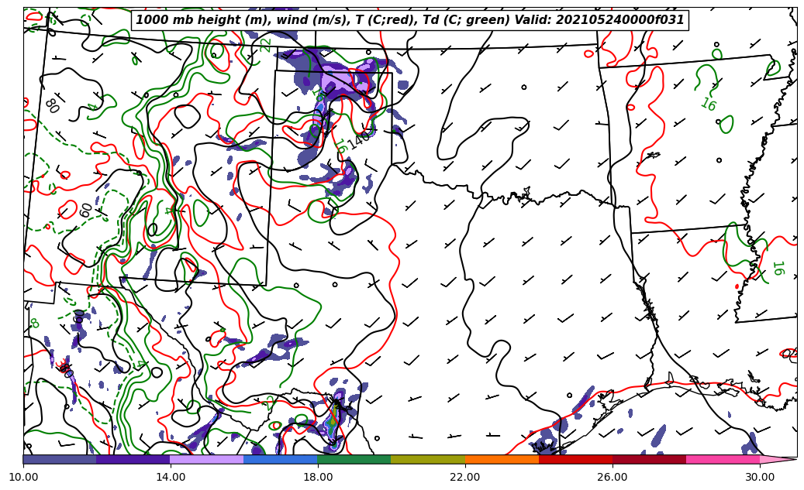Select the pink rectangular colorbar segment
The image size is (804, 490).
tap(723, 459)
